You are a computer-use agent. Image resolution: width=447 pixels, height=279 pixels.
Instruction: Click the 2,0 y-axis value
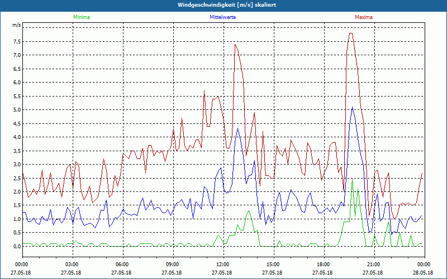[x=17, y=192]
